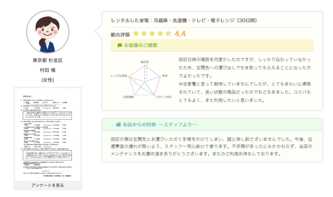This screenshot has width=333, height=197.
Task: Click the green speech bubble icon
Action: click(x=120, y=45)
